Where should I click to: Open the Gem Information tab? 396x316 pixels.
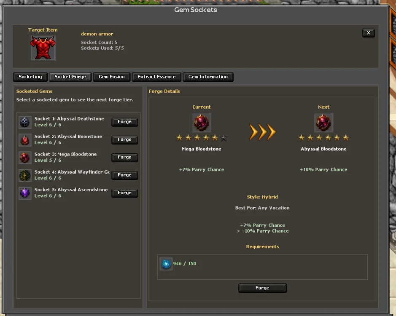tap(208, 77)
